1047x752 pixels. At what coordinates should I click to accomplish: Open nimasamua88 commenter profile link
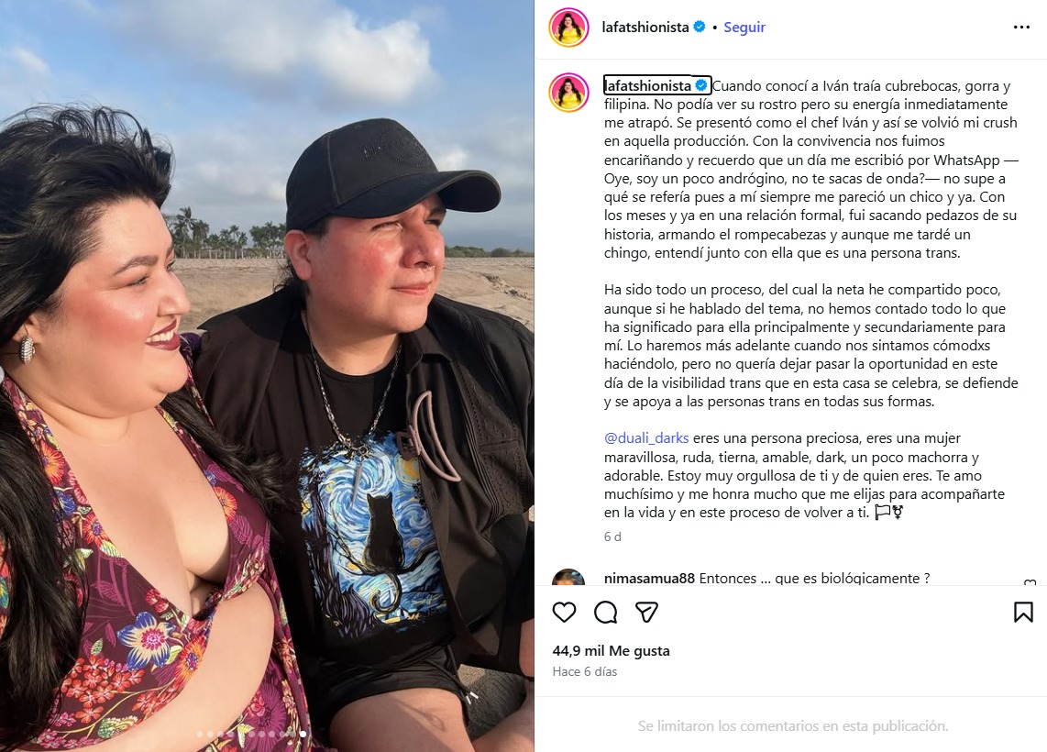(649, 579)
